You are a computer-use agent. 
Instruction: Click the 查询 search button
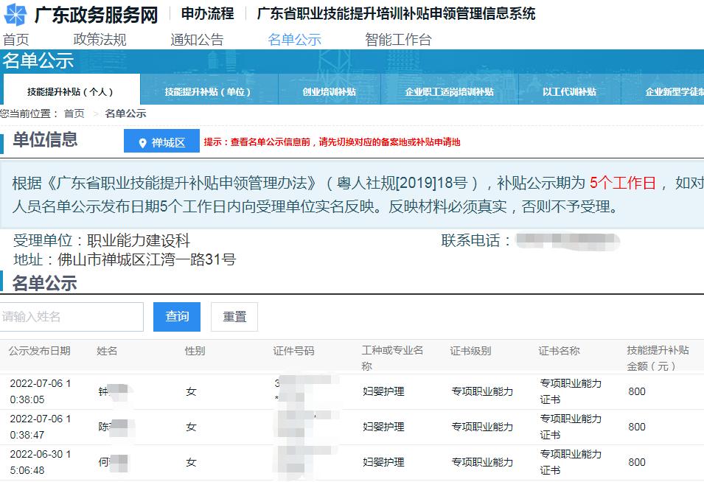pos(178,316)
